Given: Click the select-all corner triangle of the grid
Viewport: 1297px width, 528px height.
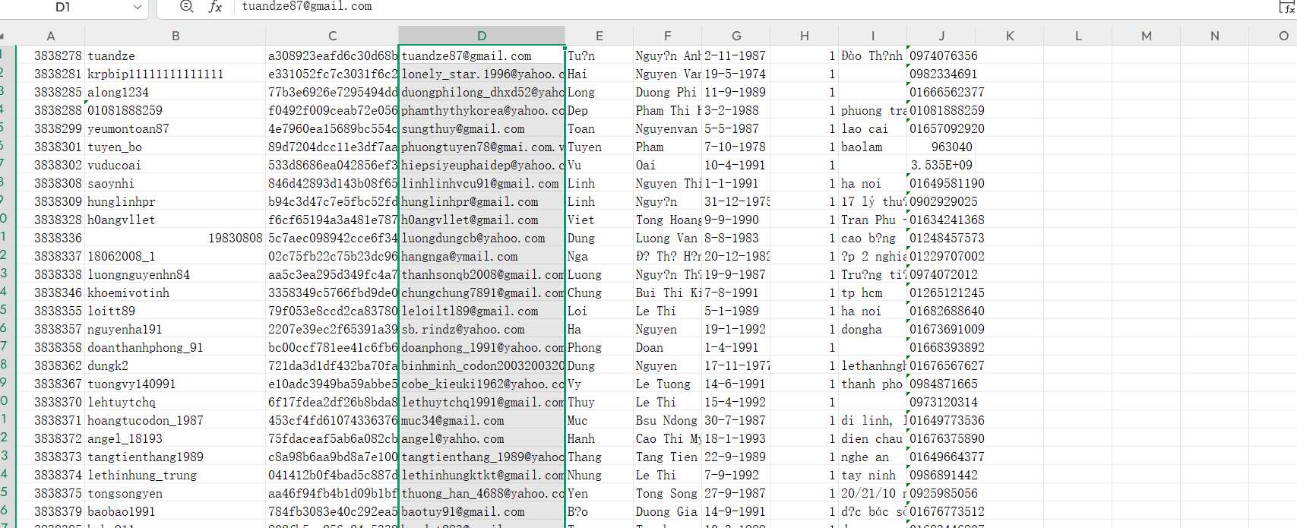Looking at the screenshot, I should [3, 36].
